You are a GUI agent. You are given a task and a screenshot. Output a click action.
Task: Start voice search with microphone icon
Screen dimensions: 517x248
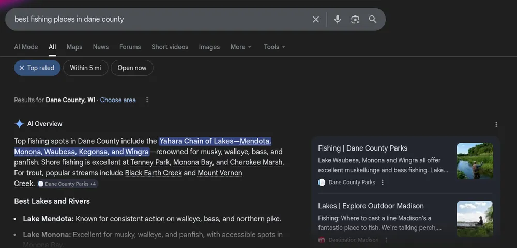click(x=338, y=20)
